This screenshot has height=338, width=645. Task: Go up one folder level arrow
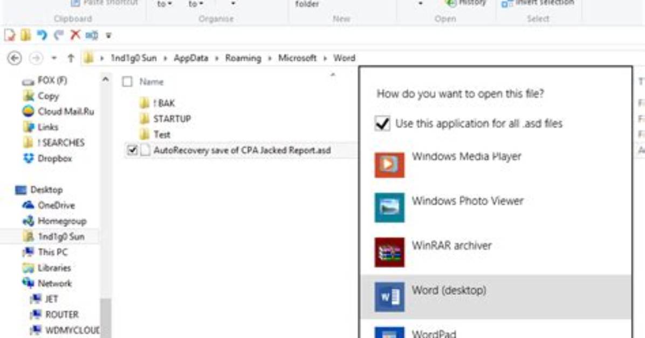click(70, 58)
